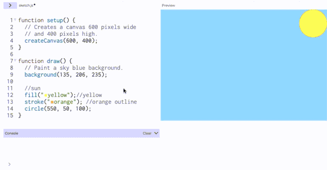
Task: Click the 'Paint a sky blue background' comment
Action: pos(74,68)
